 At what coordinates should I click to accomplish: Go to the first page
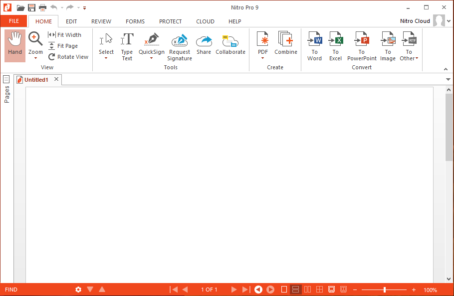coord(174,290)
